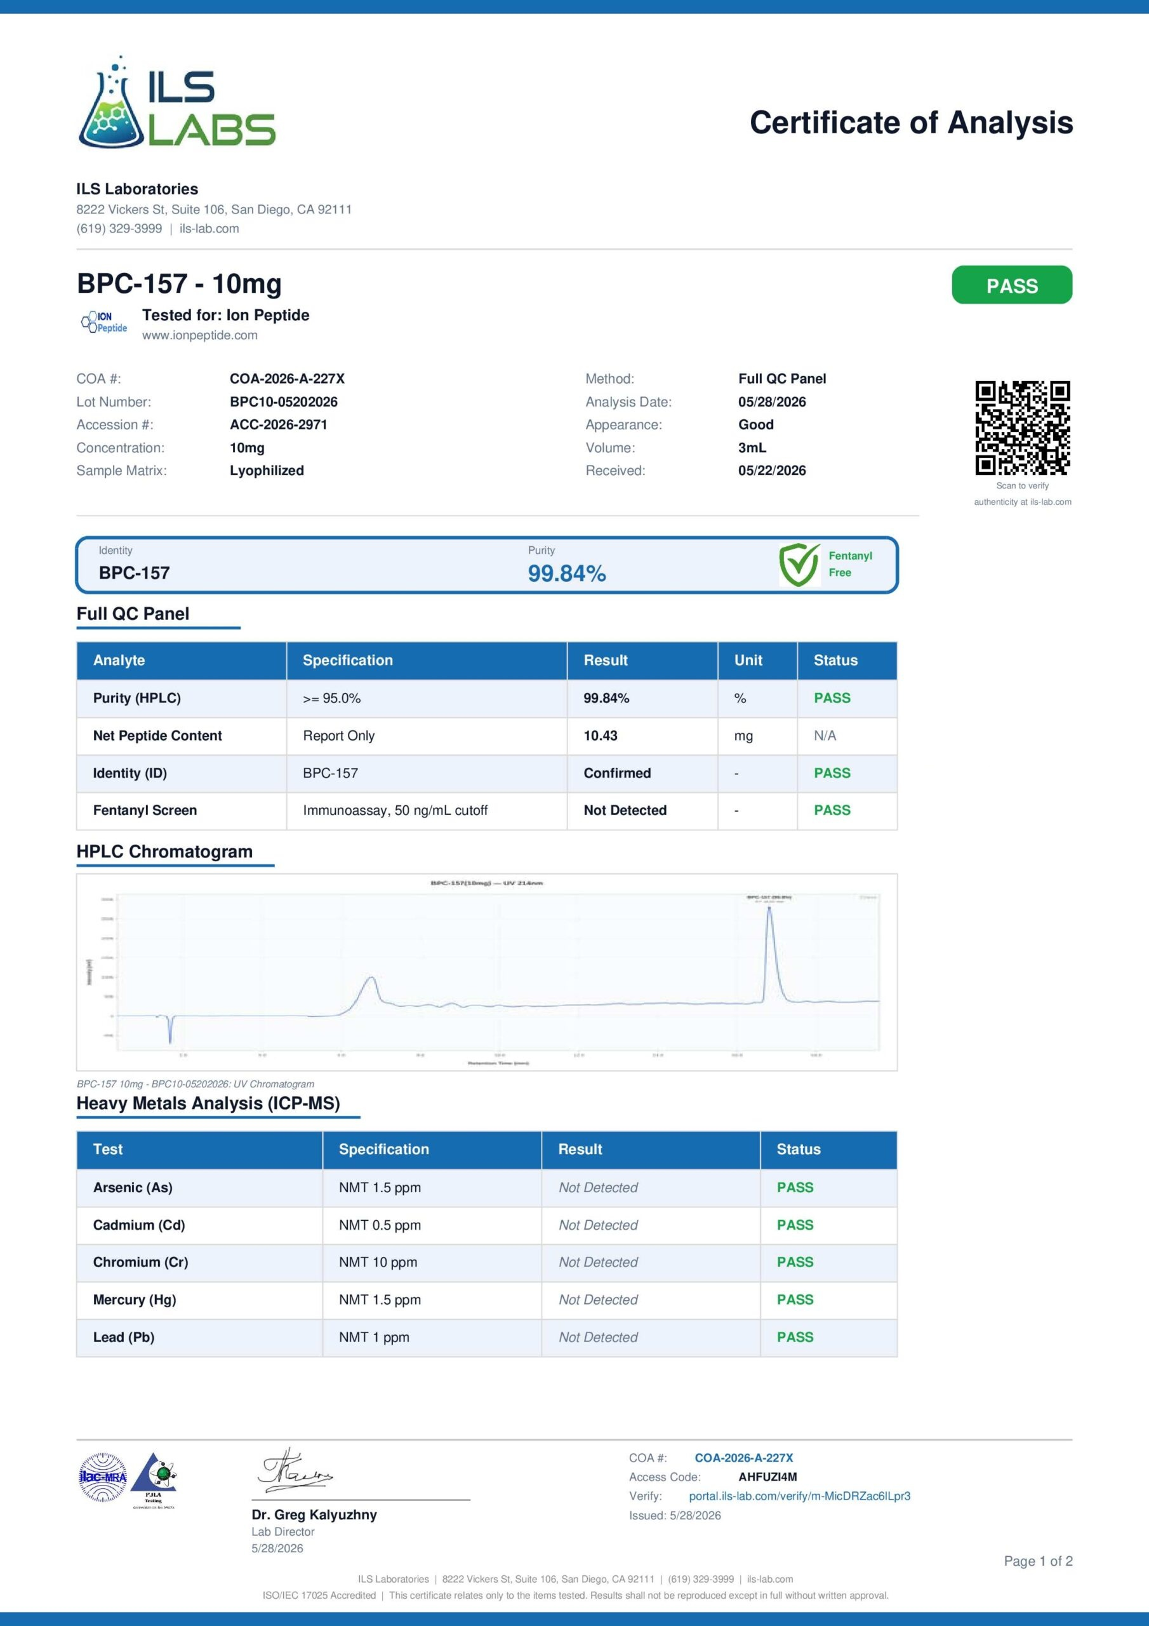
Task: Select Immunoassay, 50 ng/mL cutoff specification
Action: click(395, 811)
